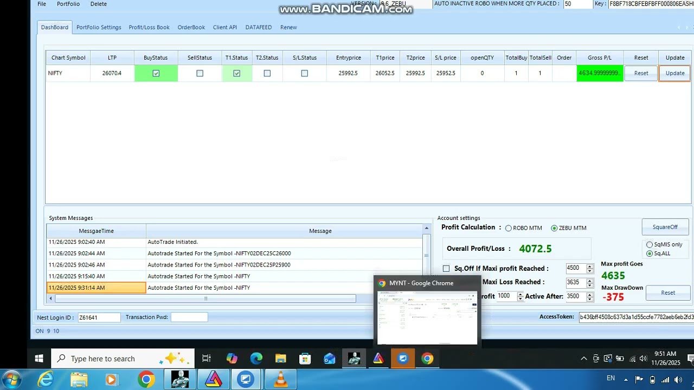
Task: Toggle T1.Status checkbox for NIFTY
Action: tap(237, 73)
